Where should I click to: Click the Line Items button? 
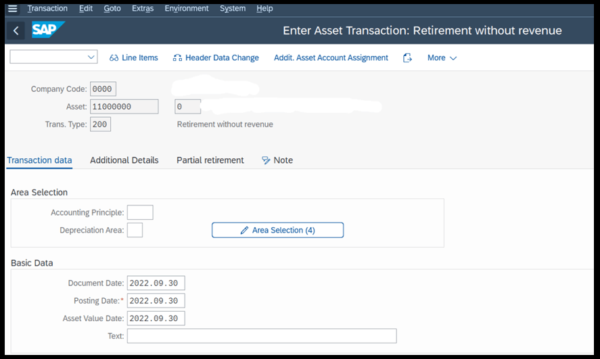click(x=133, y=57)
